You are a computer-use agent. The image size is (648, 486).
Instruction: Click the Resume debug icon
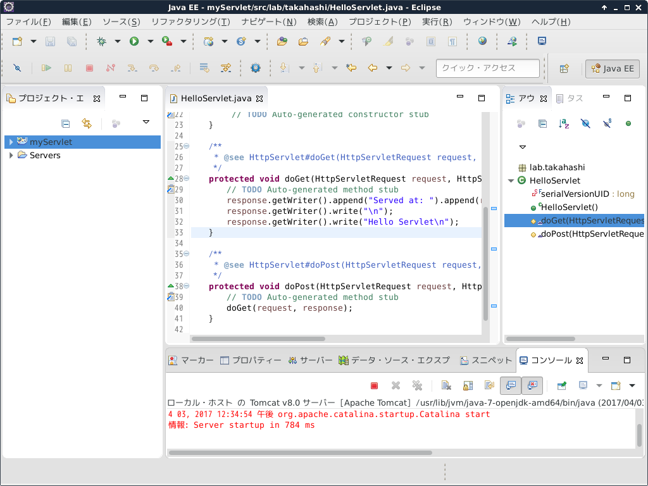(46, 68)
